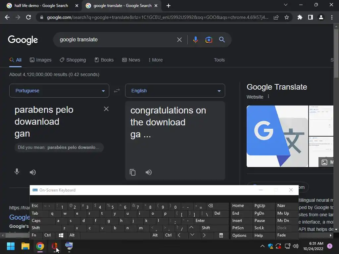Toggle left Ctrl key on keyboard
The image size is (339, 254).
(49, 235)
